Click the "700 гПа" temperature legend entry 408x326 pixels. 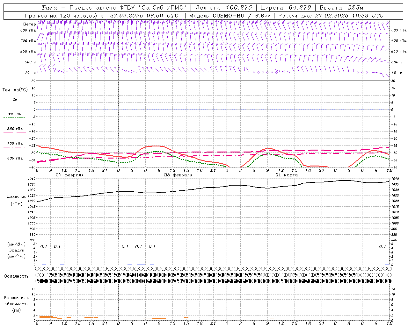coord(15,143)
